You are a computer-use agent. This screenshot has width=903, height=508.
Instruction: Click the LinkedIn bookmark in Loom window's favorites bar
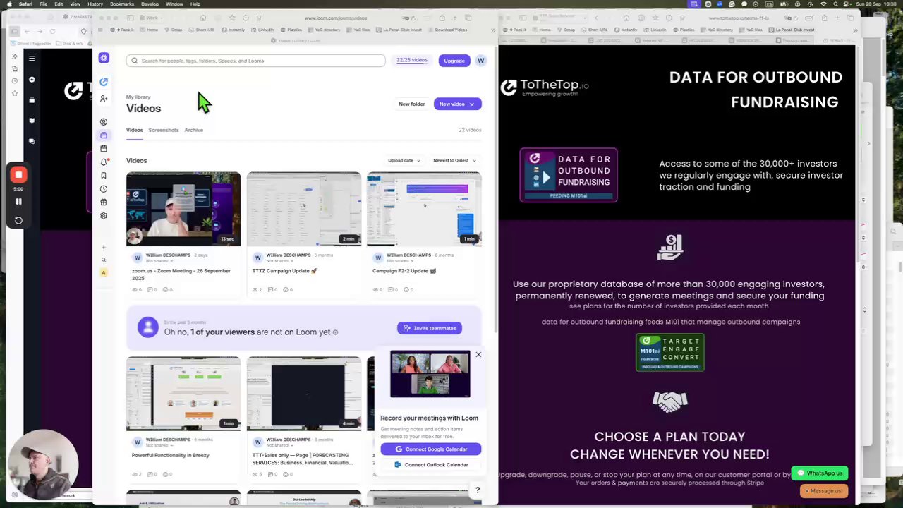[262, 30]
